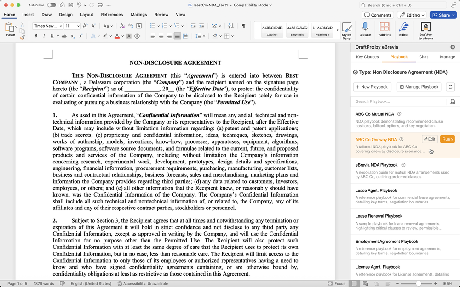The width and height of the screenshot is (460, 287).
Task: Run the ABC Co Oneway NDA playbook
Action: click(448, 139)
